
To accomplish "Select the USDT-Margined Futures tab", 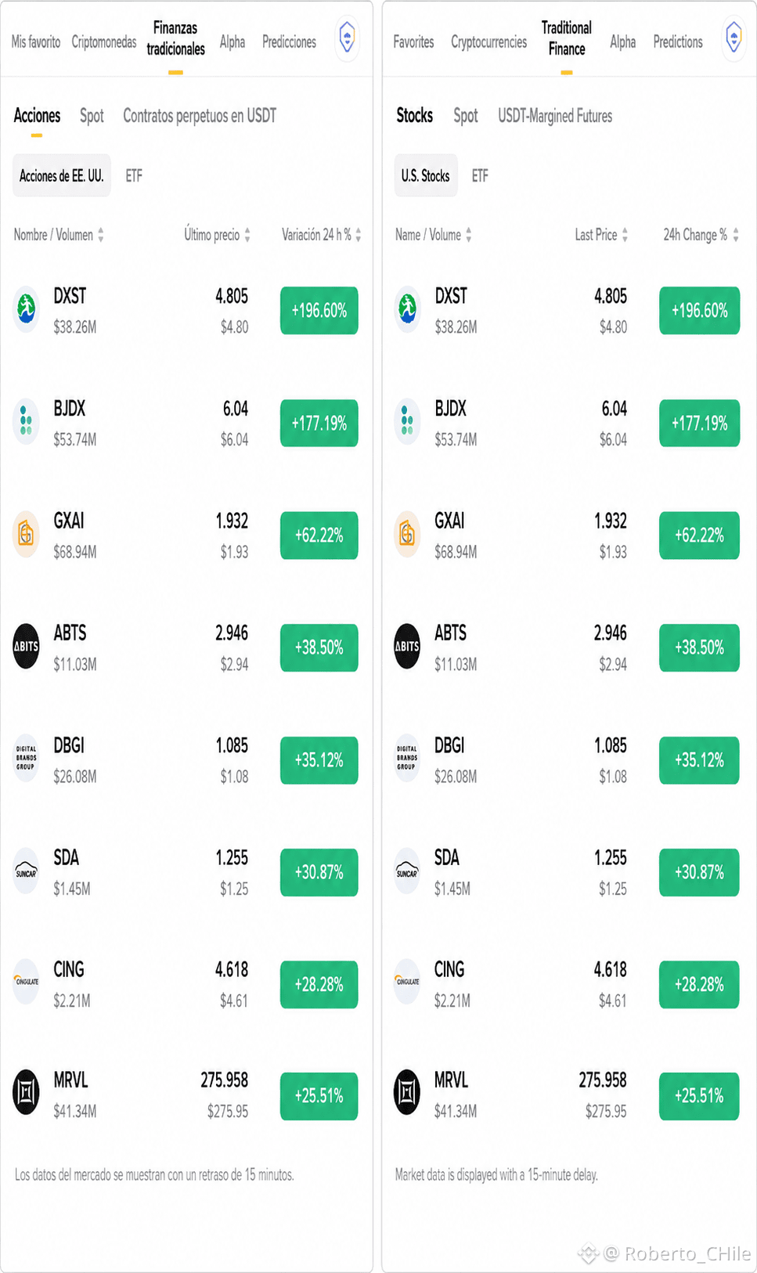I will click(x=555, y=116).
